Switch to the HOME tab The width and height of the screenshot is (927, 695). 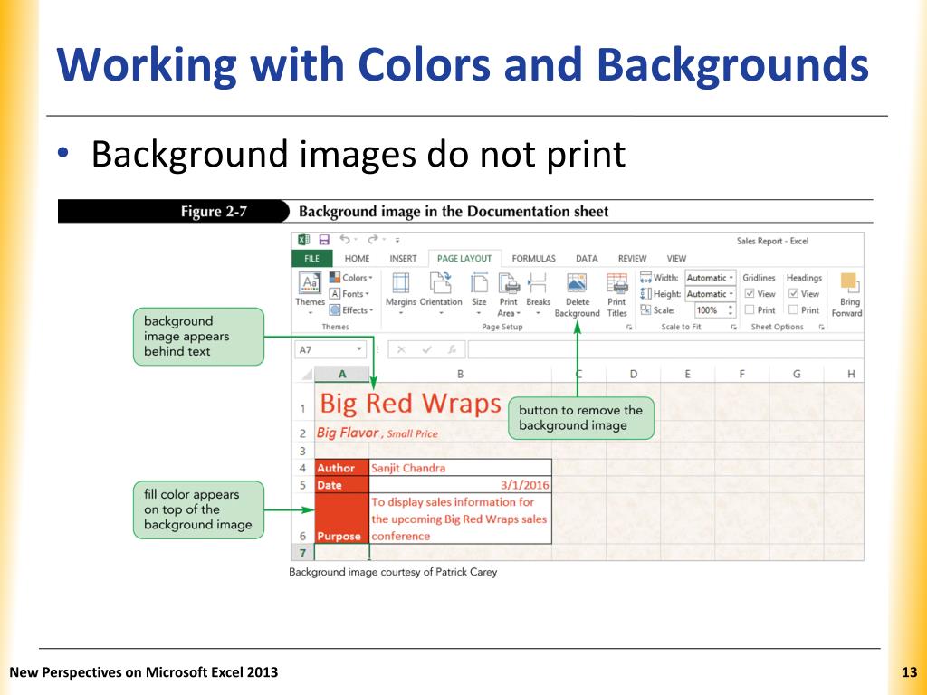click(357, 258)
